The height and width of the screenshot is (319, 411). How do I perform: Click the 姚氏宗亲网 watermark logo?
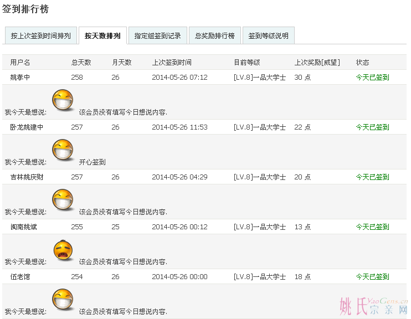point(373,305)
